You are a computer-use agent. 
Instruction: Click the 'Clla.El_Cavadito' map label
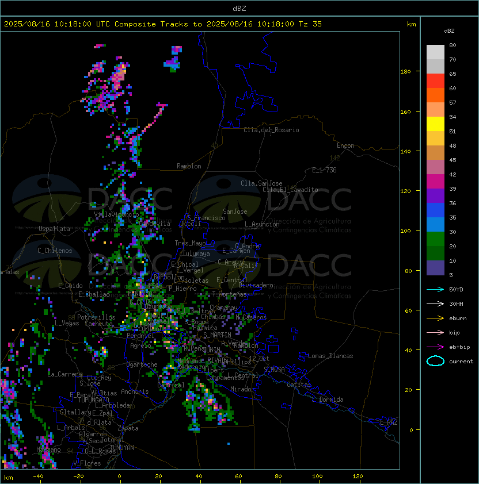[x=290, y=190]
